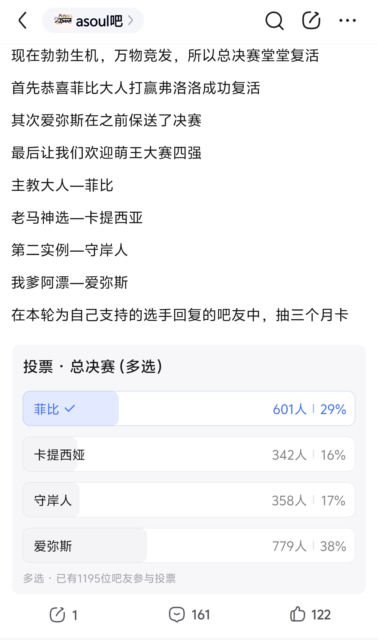Tap the back arrow icon
Image resolution: width=378 pixels, height=640 pixels.
pyautogui.click(x=23, y=20)
